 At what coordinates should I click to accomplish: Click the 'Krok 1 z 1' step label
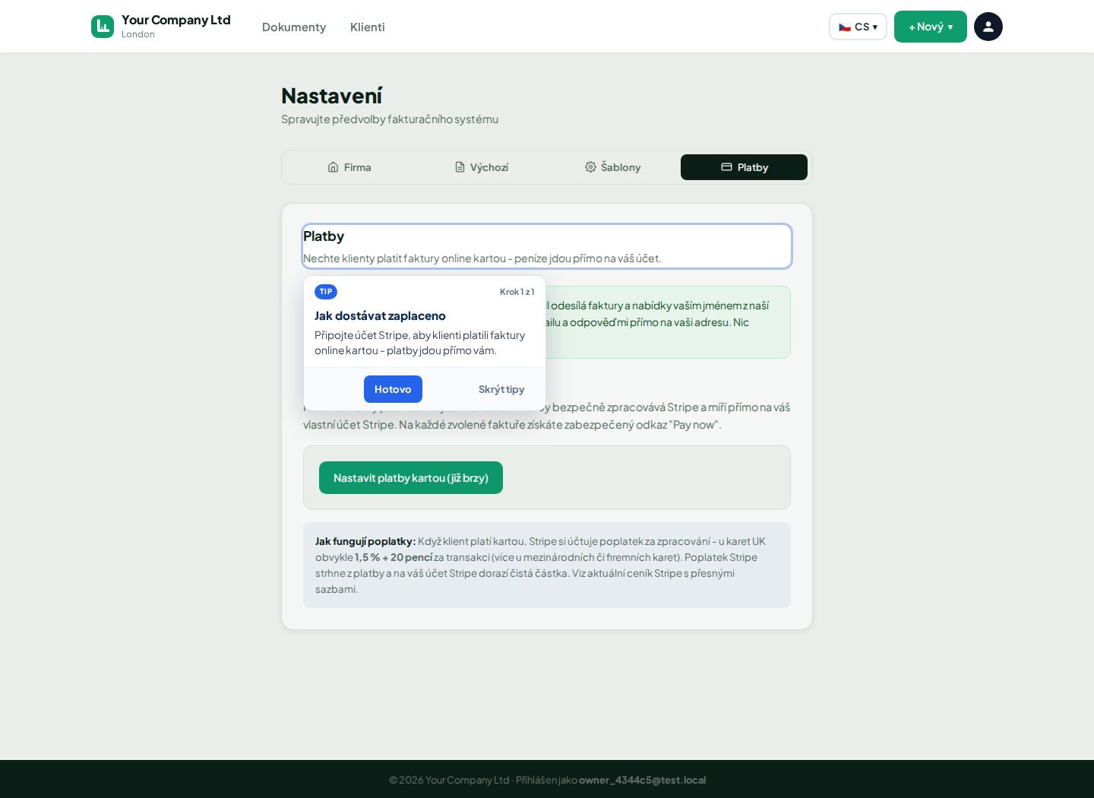(517, 292)
